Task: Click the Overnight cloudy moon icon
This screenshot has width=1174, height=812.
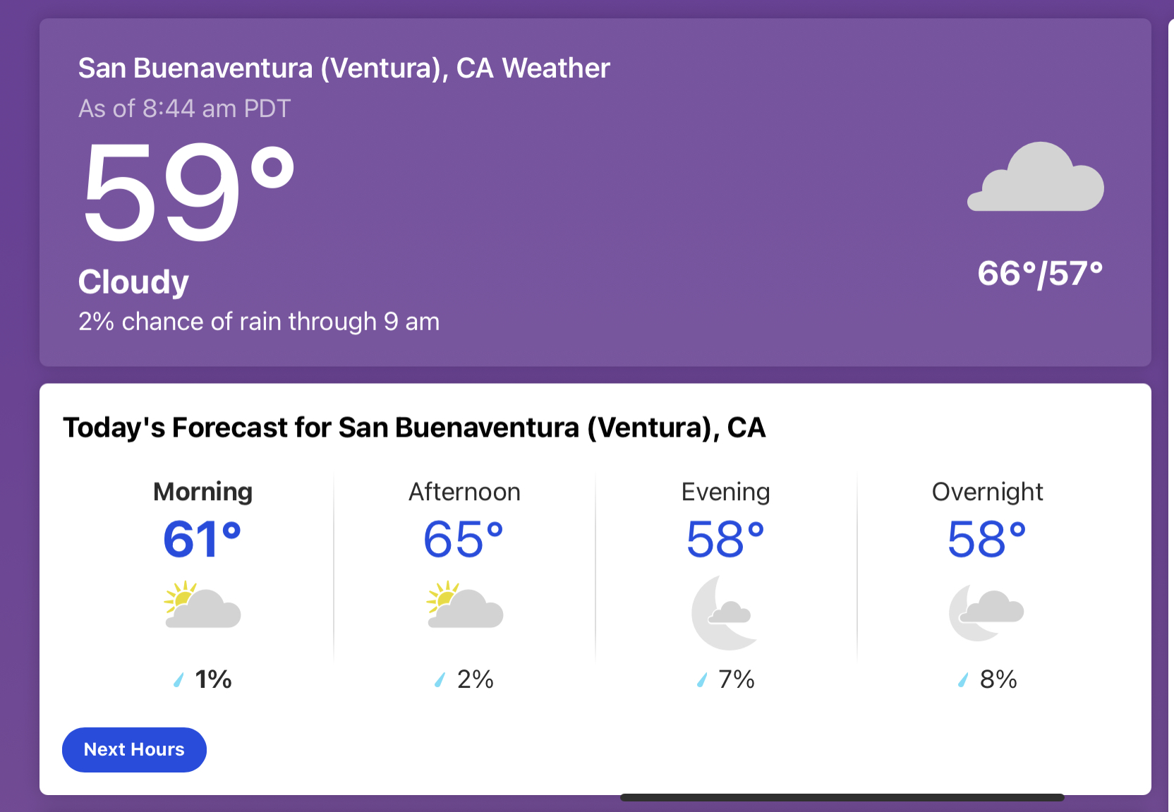Action: tap(986, 612)
